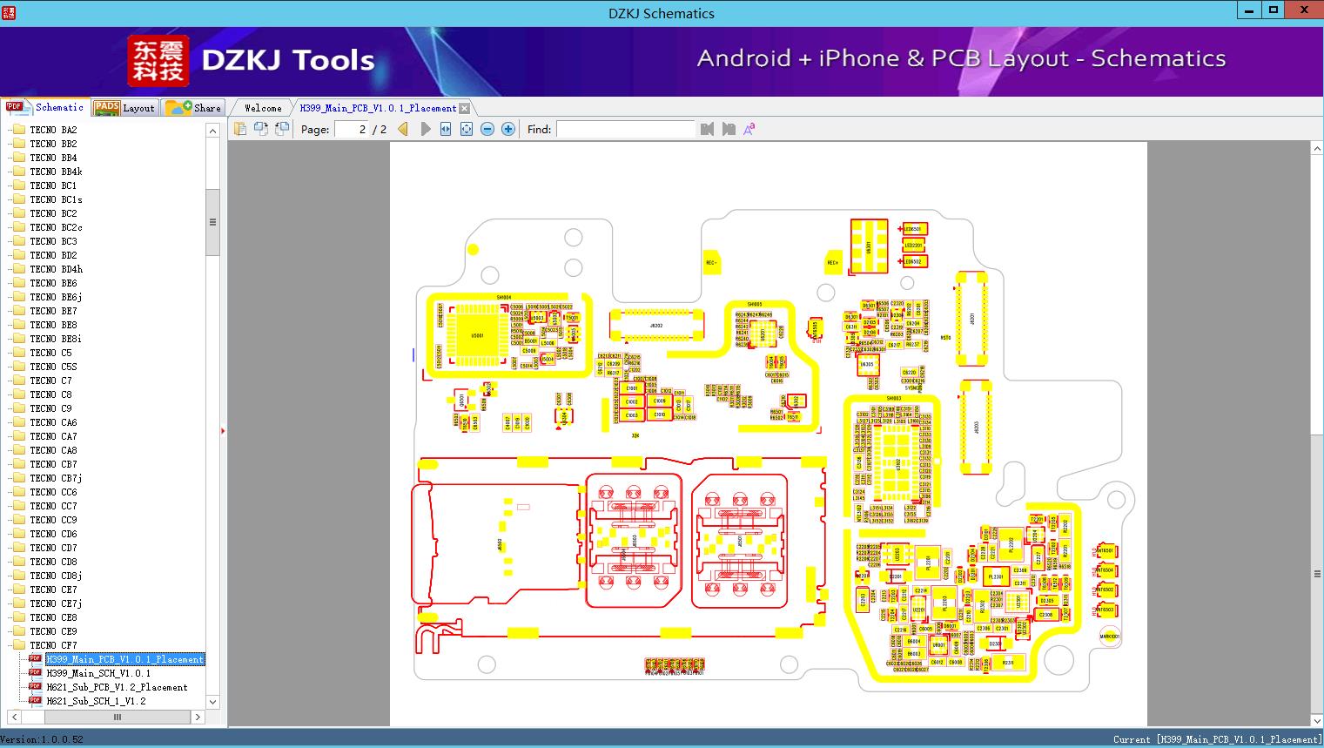The width and height of the screenshot is (1324, 748).
Task: Click the find previous icon
Action: click(x=707, y=129)
